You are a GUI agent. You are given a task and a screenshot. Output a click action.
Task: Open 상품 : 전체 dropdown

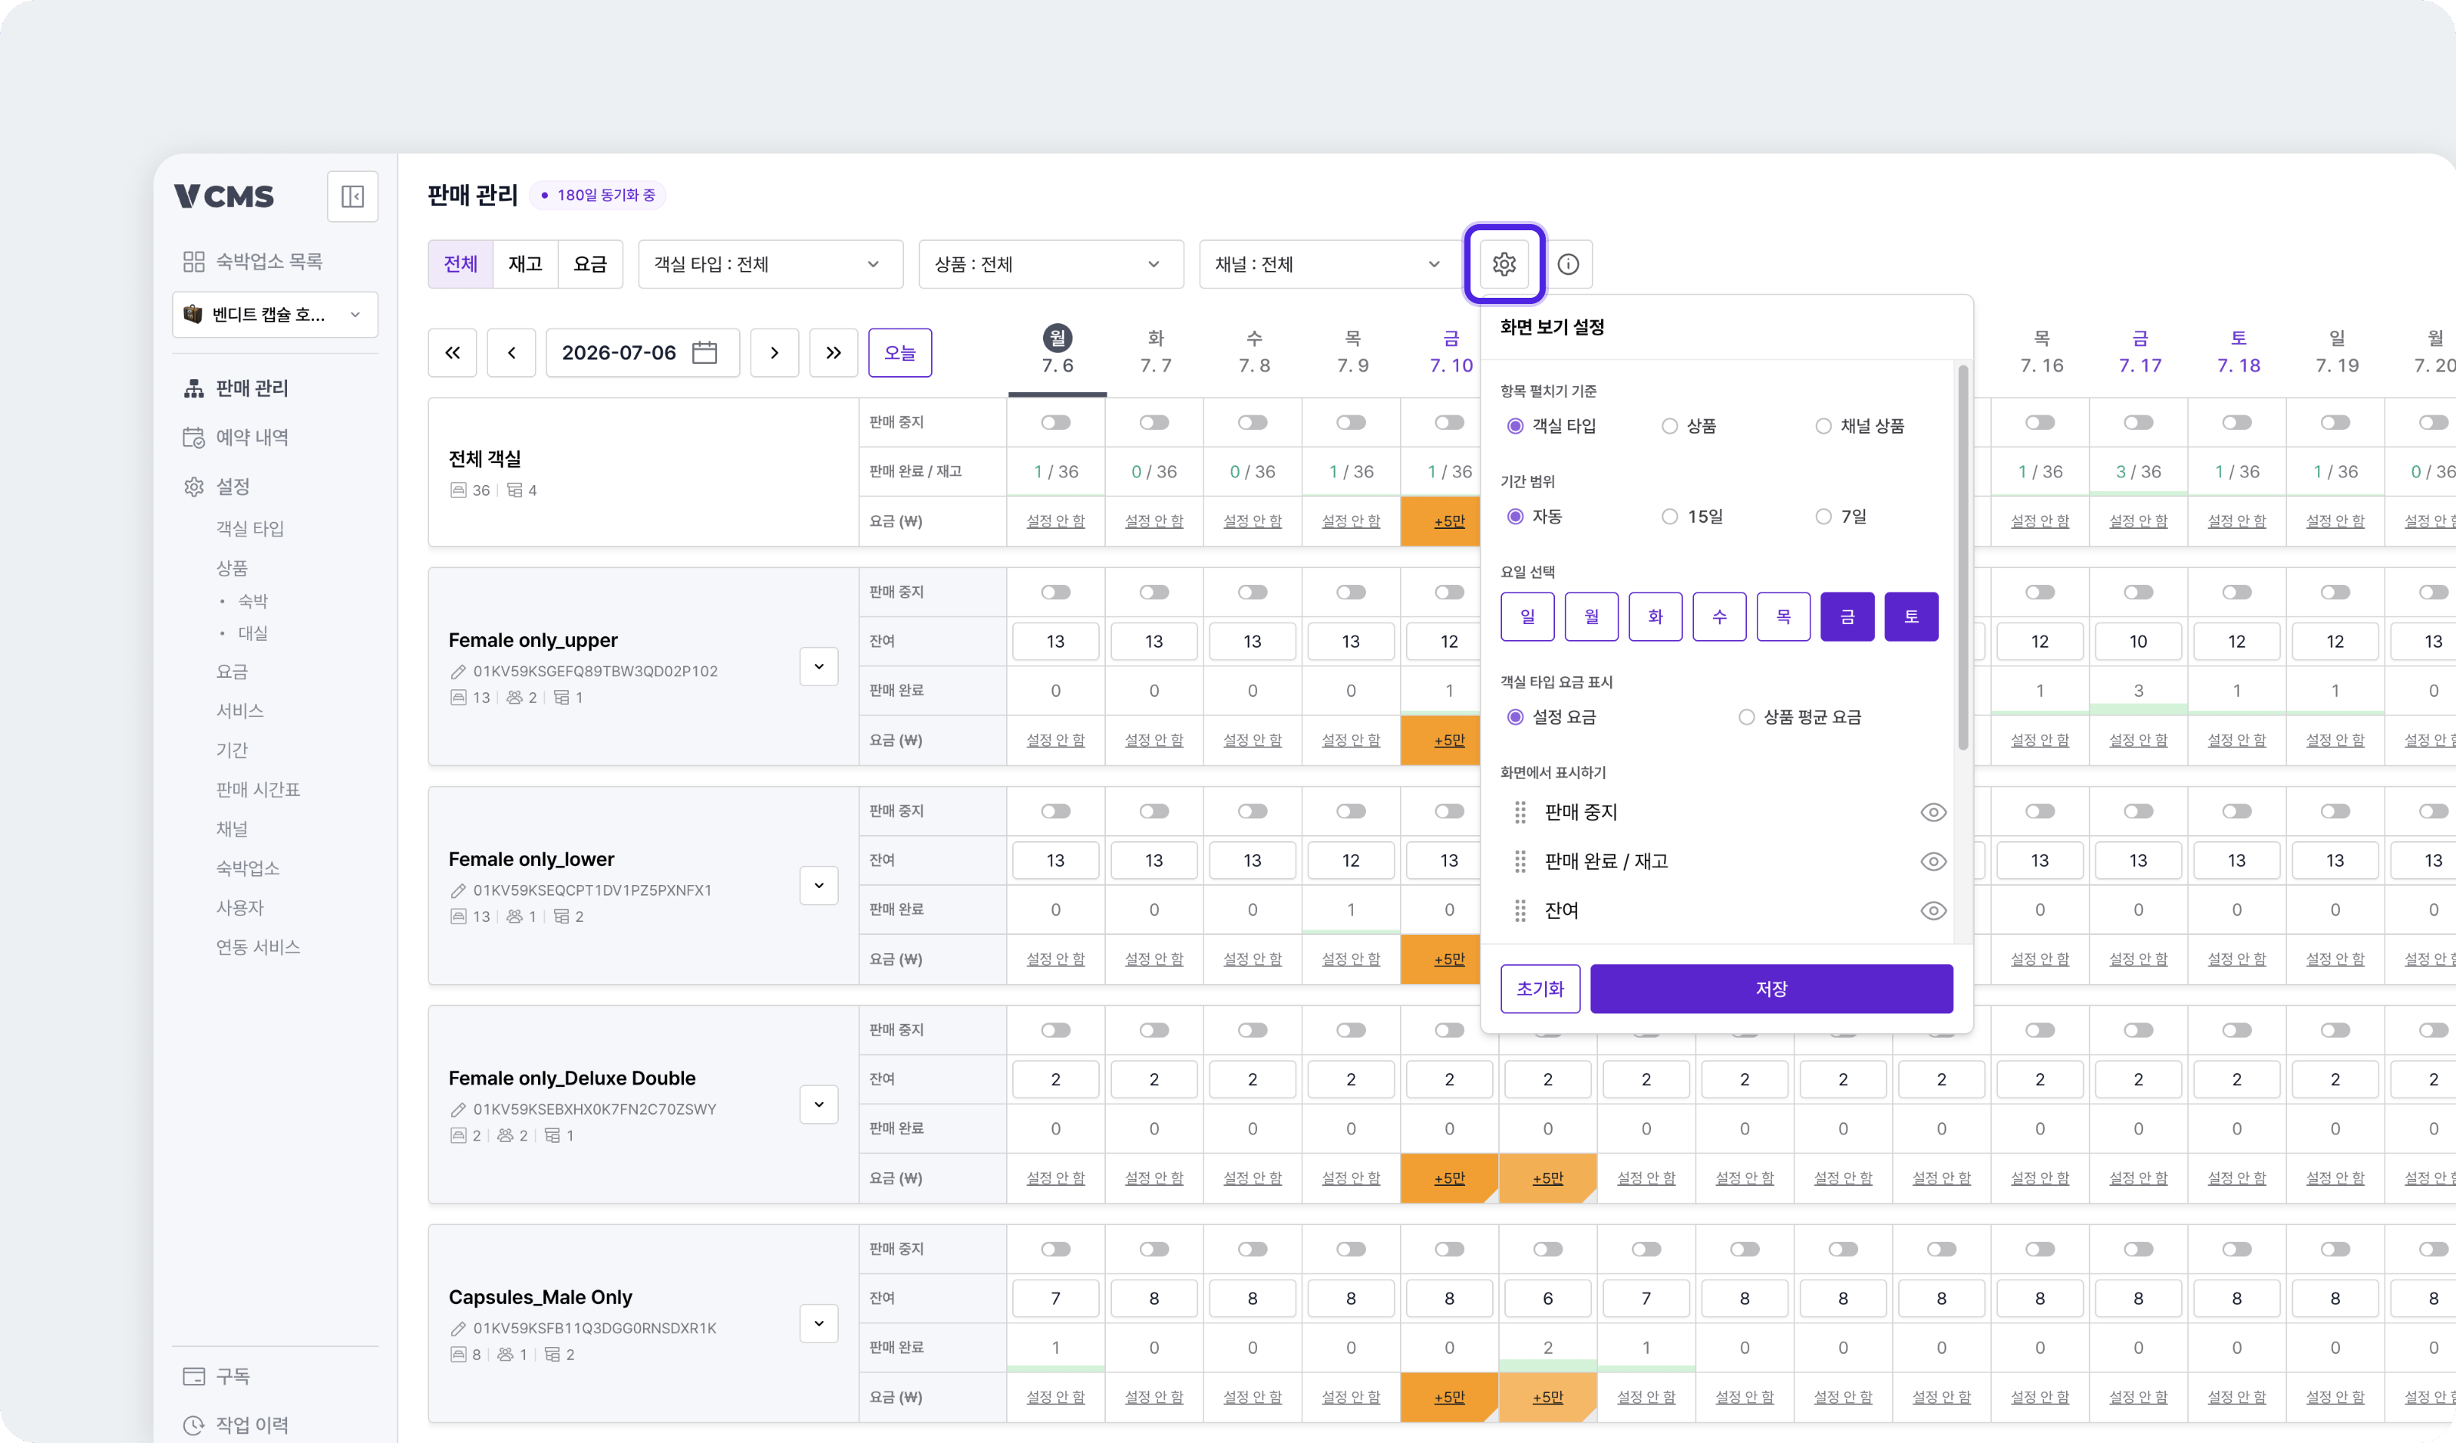coord(1051,264)
